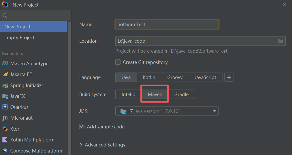Click the Quarkus generator icon
Viewport: 292px width, 155px height.
point(5,107)
